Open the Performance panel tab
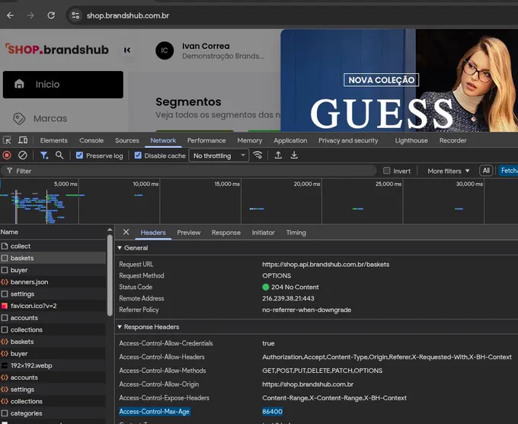 (x=206, y=140)
